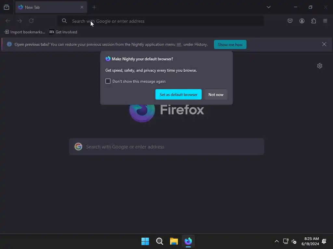Image resolution: width=333 pixels, height=249 pixels.
Task: Close the New Tab tab
Action: pyautogui.click(x=82, y=7)
